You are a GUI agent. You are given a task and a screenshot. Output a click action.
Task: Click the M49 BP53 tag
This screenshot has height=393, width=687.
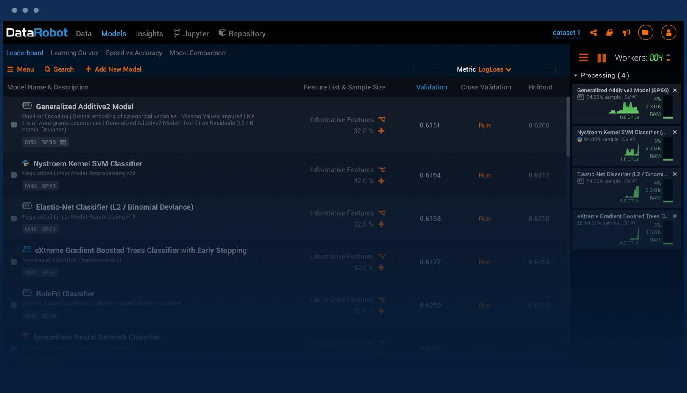(40, 186)
